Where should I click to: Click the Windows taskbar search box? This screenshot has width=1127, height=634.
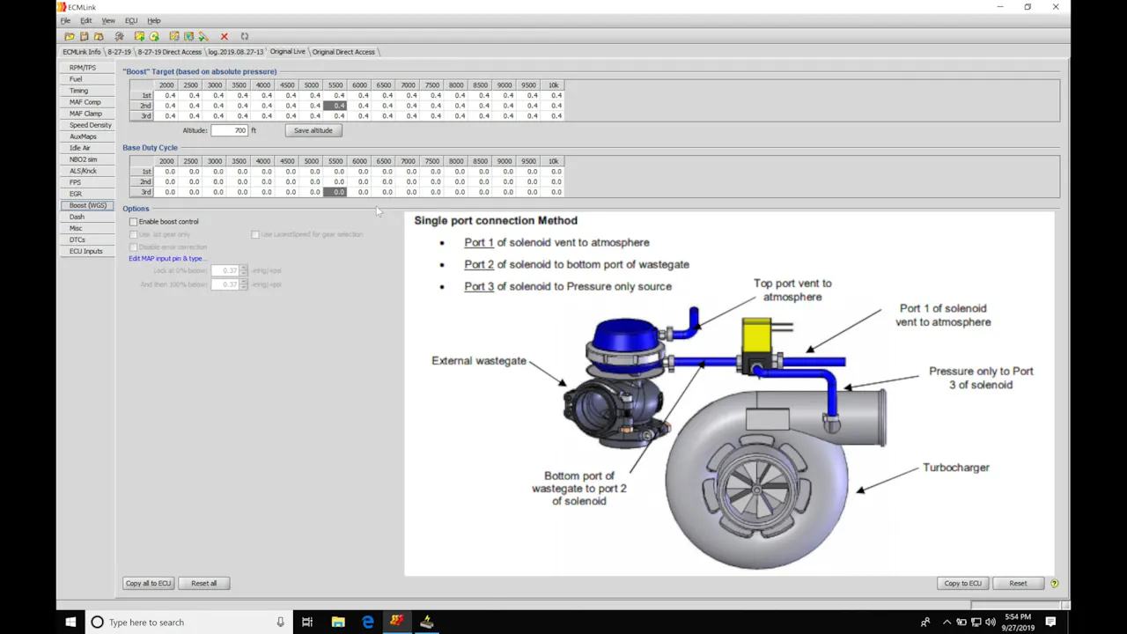click(x=188, y=622)
